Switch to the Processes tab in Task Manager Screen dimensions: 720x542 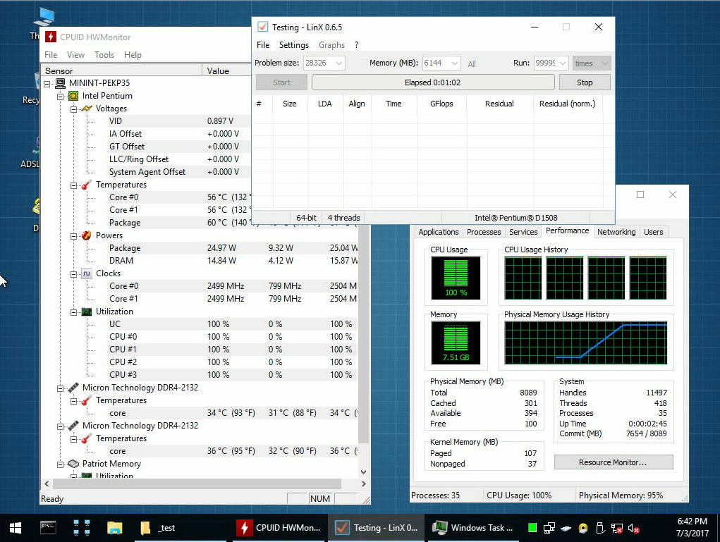coord(484,232)
